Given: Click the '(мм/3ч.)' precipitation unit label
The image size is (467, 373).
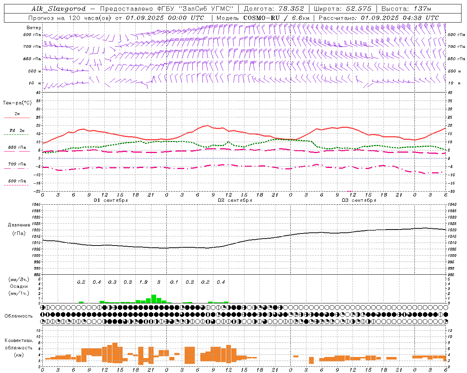Looking at the screenshot, I should [19, 280].
